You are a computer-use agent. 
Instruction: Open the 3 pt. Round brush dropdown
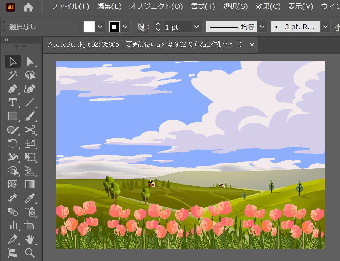(325, 27)
